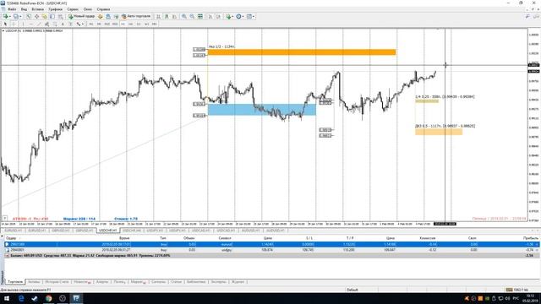Open the indicators list icon
The image size is (541, 304).
click(228, 17)
